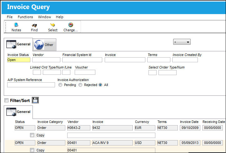Click invoice cell ACA INV 9
The height and width of the screenshot is (153, 226).
113,143
